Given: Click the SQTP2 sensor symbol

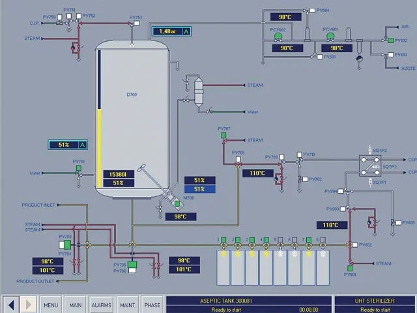Looking at the screenshot, I should tap(369, 150).
